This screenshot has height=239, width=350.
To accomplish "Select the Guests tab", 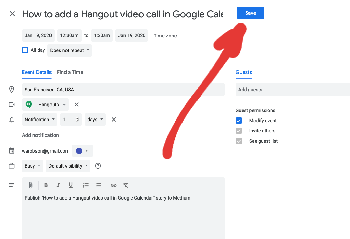I will coord(244,73).
